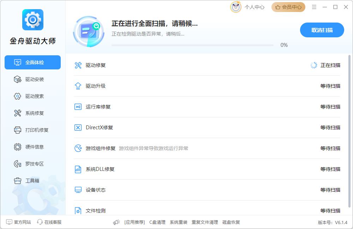Open the 打印机修复 printer icon
Viewport: 353px width, 229px height.
(17, 130)
